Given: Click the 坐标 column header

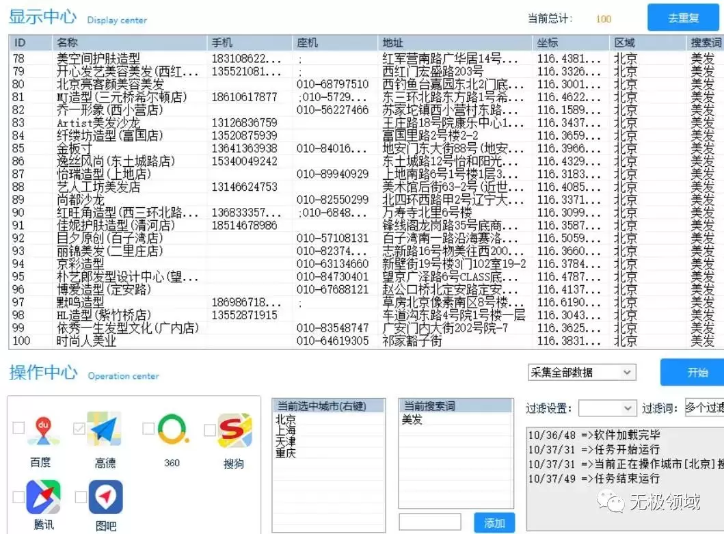Looking at the screenshot, I should pyautogui.click(x=571, y=42).
